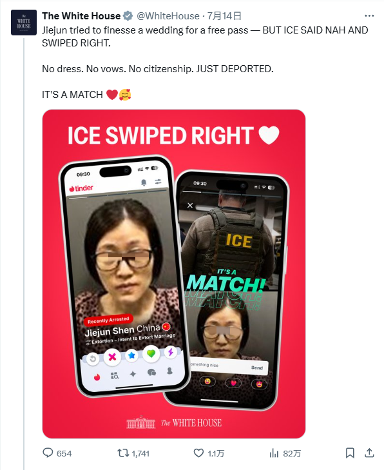Image resolution: width=384 pixels, height=470 pixels.
Task: Bookmark this tweet
Action: pos(350,453)
